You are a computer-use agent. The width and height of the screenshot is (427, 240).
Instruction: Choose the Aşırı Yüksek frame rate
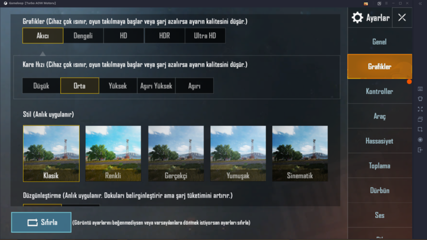click(x=156, y=86)
